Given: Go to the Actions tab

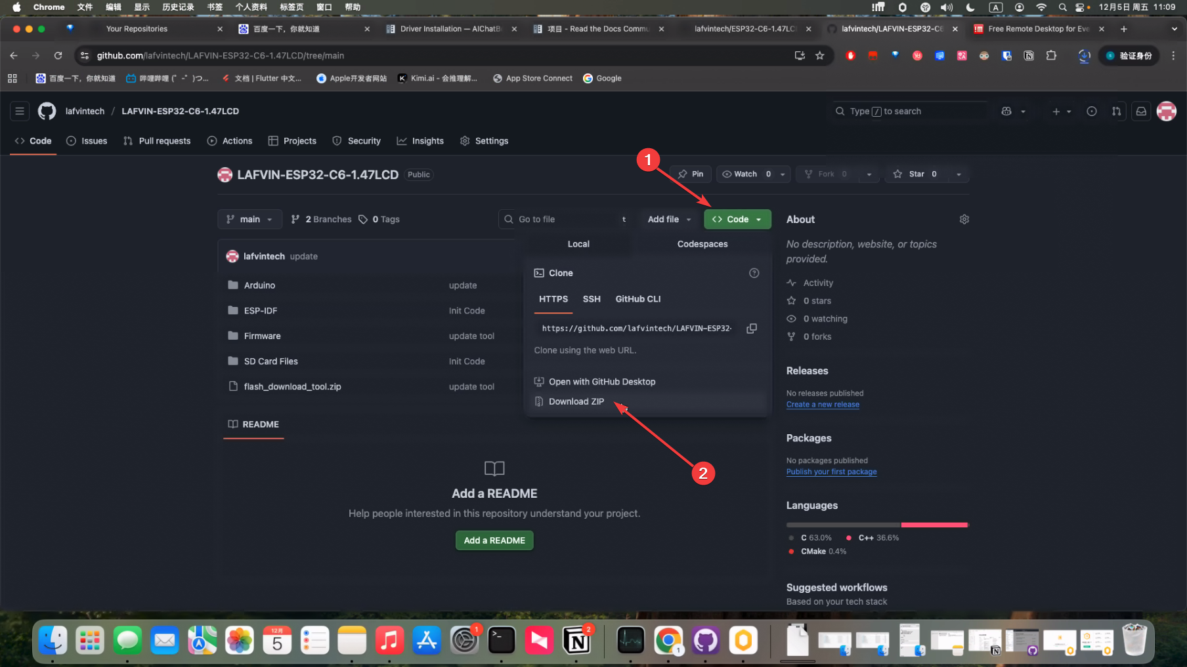Looking at the screenshot, I should [230, 141].
